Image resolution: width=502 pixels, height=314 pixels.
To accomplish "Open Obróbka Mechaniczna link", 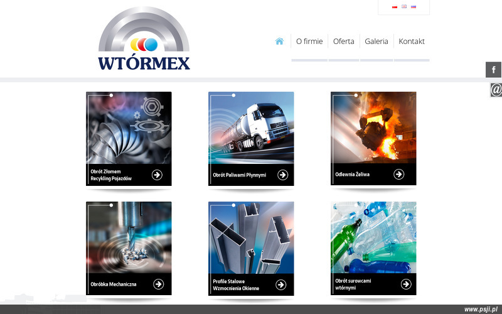I will click(x=114, y=284).
